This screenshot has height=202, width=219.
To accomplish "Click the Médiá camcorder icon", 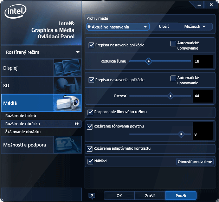I will pos(67,103).
